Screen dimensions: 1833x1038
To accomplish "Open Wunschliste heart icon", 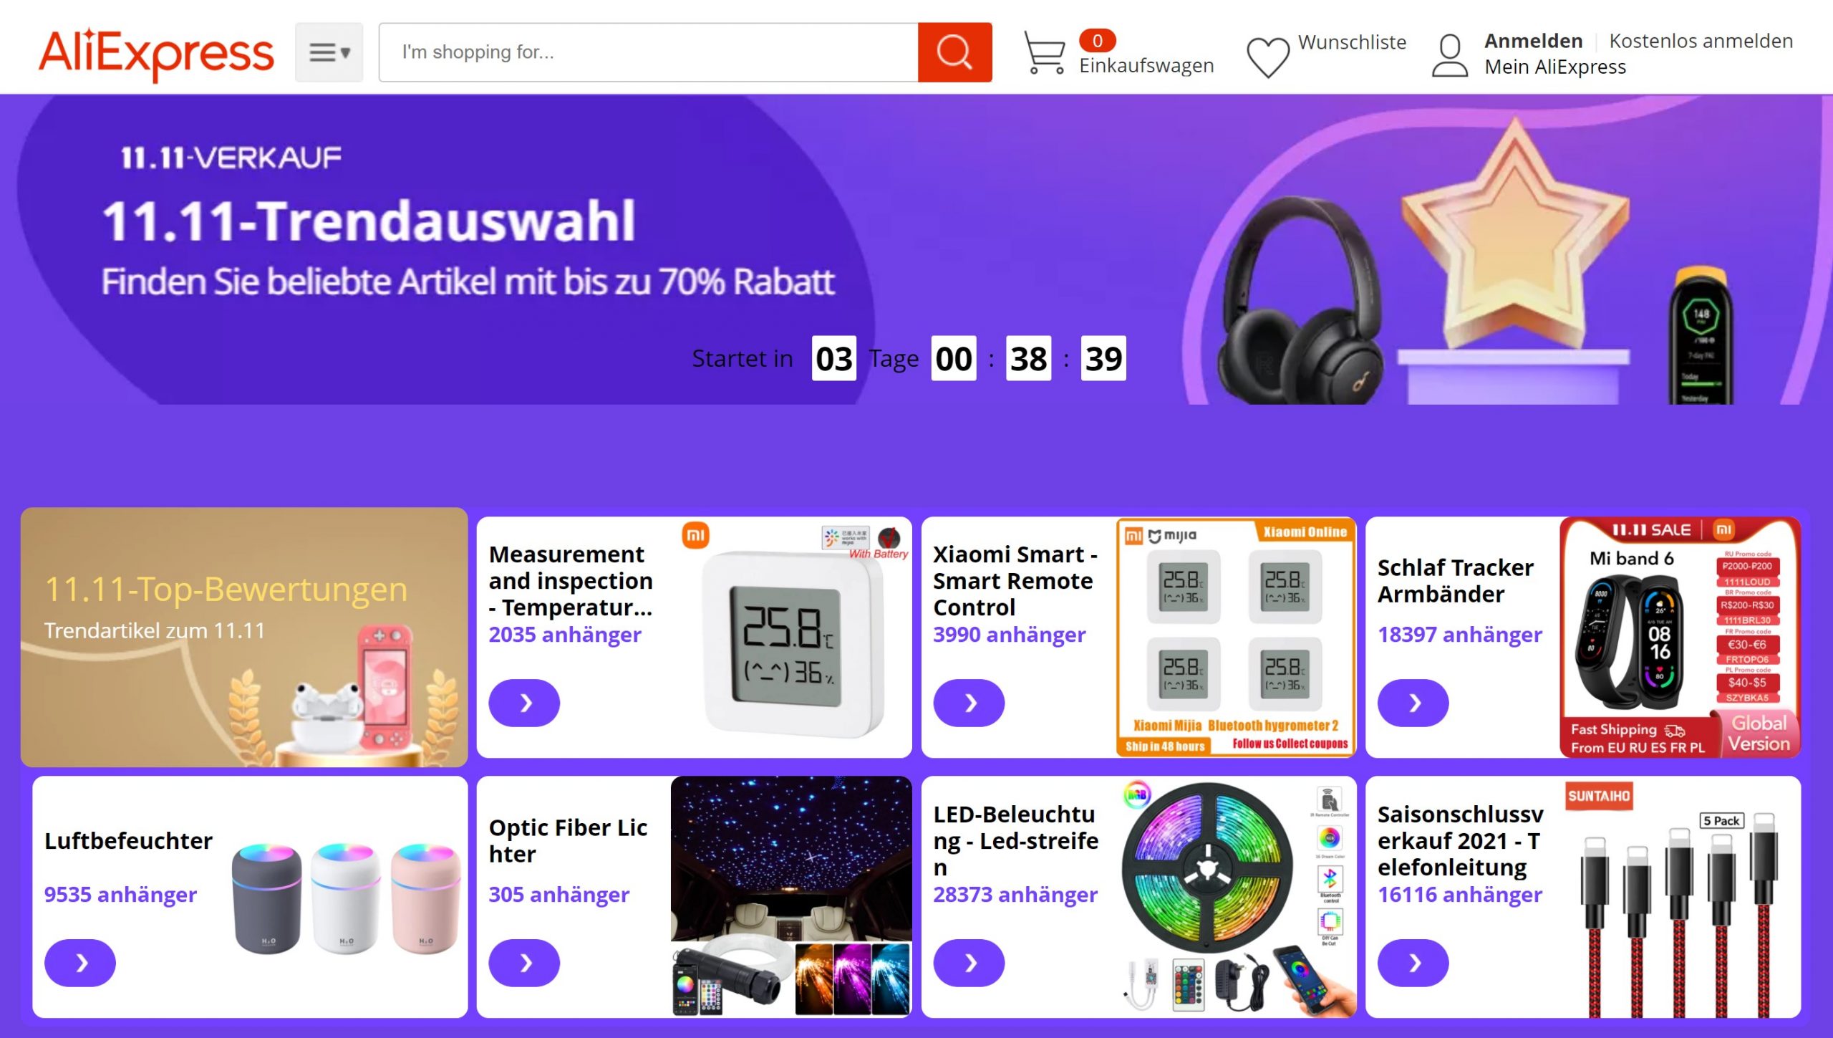I will [1267, 56].
